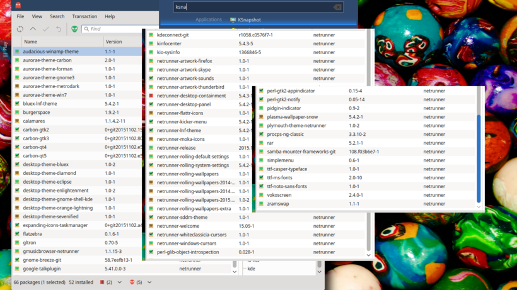
Task: Expand the outdated packages (2) dropdown
Action: pos(119,282)
